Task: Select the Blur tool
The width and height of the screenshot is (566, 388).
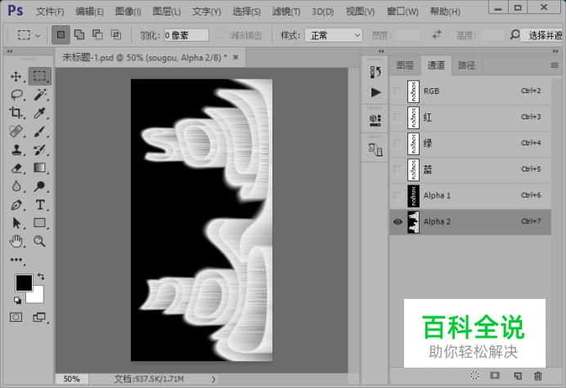Action: point(16,186)
